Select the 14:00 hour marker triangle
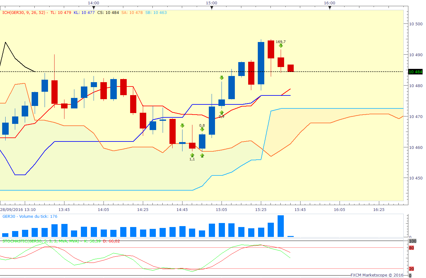The image size is (426, 278). coord(94,8)
